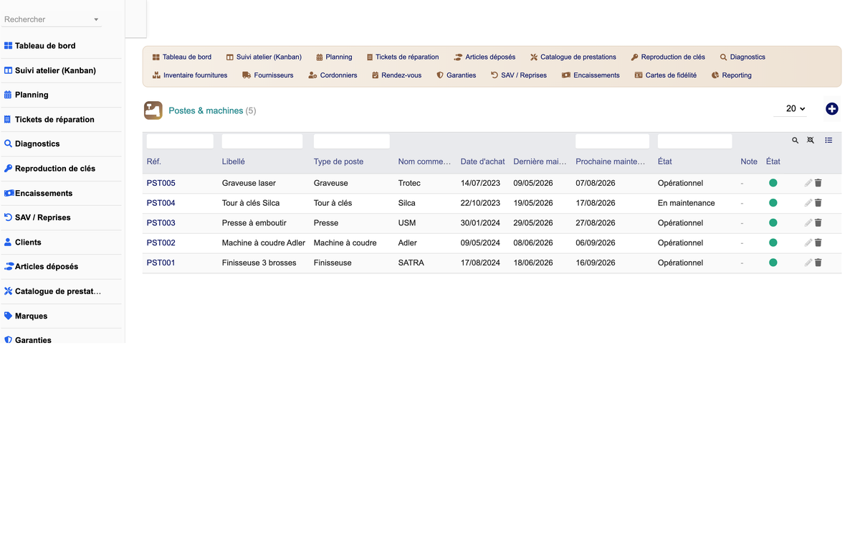Focus the Libellé filter field
Viewport: 860px width, 533px height.
coord(262,141)
